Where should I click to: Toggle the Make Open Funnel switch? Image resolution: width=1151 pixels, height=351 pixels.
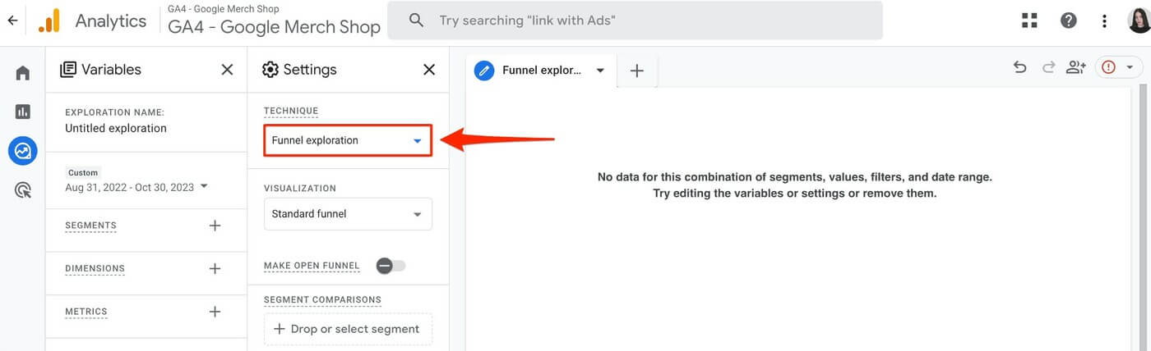pos(391,266)
